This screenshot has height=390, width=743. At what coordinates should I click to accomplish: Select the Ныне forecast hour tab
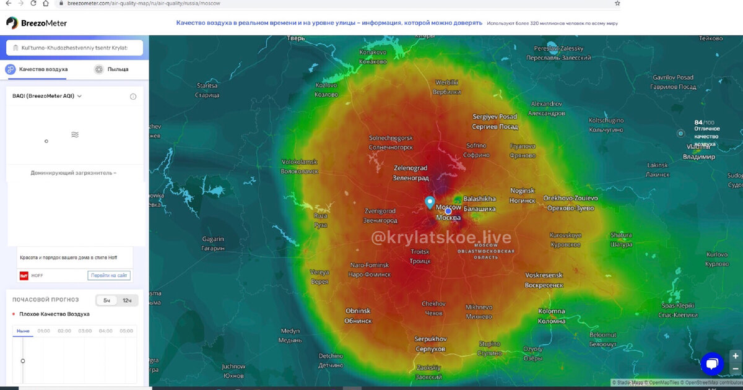click(x=23, y=331)
